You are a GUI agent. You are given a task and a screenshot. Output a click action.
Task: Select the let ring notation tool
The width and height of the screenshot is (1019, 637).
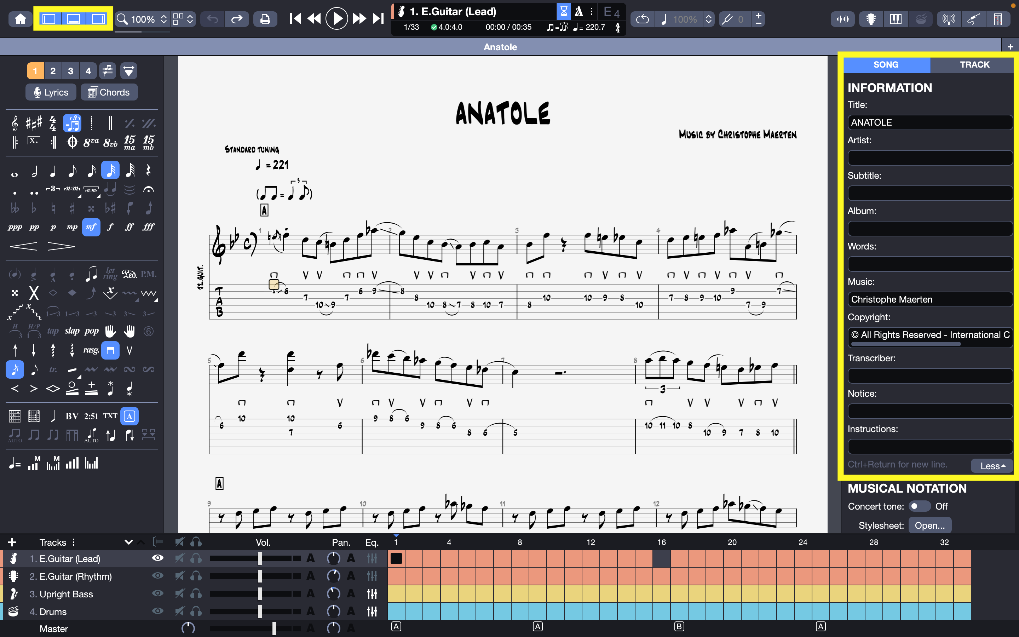[109, 273]
